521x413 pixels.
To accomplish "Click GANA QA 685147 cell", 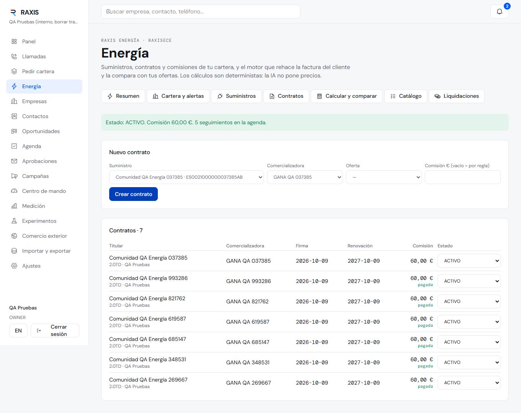I will pos(248,342).
